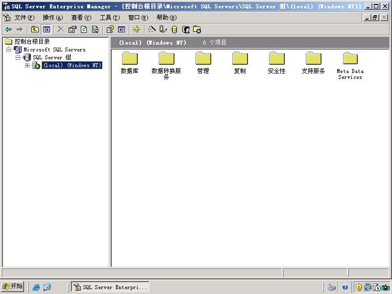Click the New Database cylinder icon
Image resolution: width=392 pixels, height=294 pixels.
click(x=174, y=30)
